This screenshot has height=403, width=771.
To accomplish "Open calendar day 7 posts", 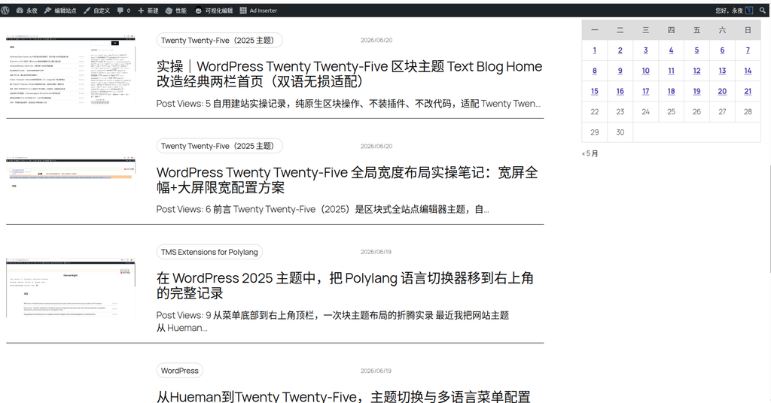I will [748, 50].
